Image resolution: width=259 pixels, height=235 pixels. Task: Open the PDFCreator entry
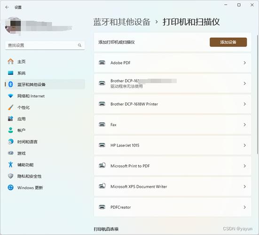click(173, 207)
